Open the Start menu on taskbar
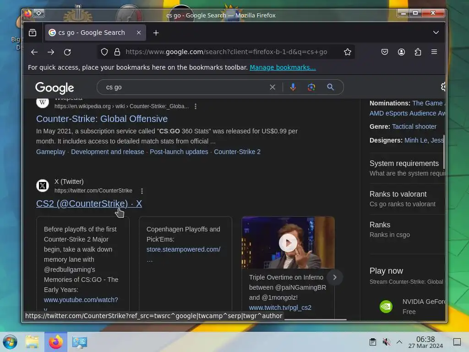 point(10,342)
